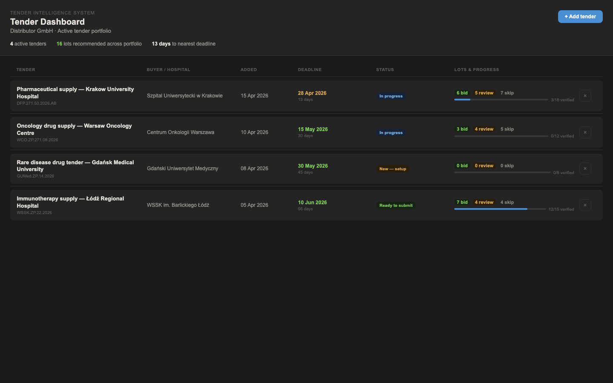
Task: Click the Buyer / Hospital column header
Action: pyautogui.click(x=169, y=69)
